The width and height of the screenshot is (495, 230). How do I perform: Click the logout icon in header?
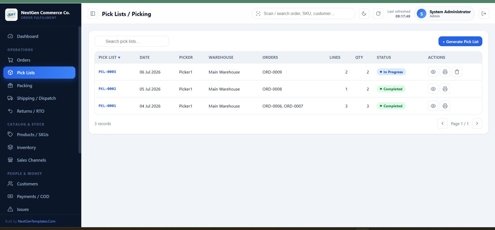point(484,14)
